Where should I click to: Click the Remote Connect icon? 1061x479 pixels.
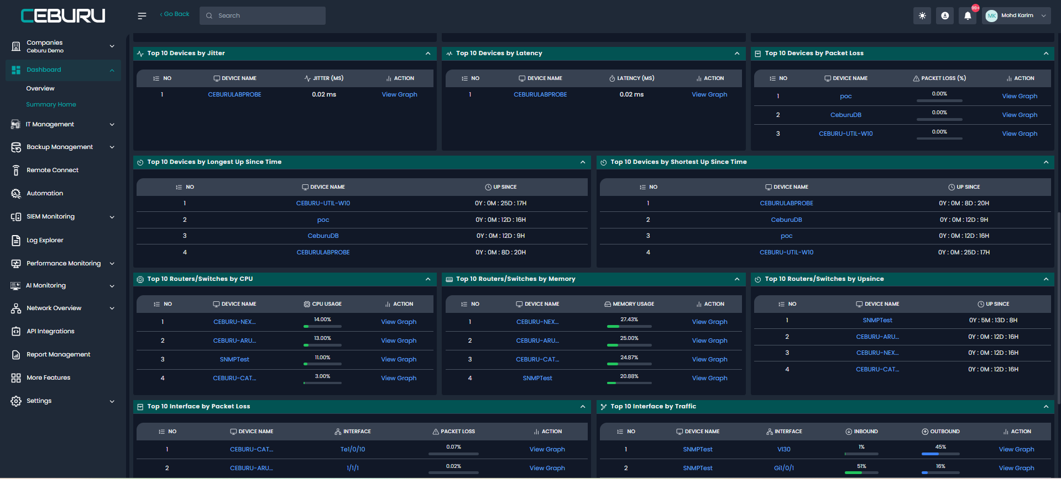pyautogui.click(x=16, y=171)
